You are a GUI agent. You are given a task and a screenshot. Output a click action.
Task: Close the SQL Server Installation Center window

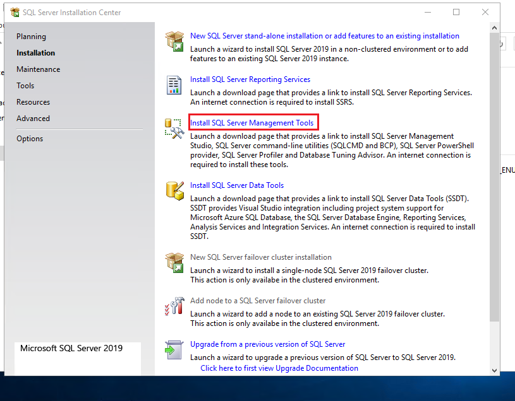coord(485,12)
